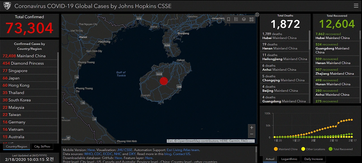Click the Haikou city label on the map
Viewport: 362px width, 163px height.
[x=180, y=60]
